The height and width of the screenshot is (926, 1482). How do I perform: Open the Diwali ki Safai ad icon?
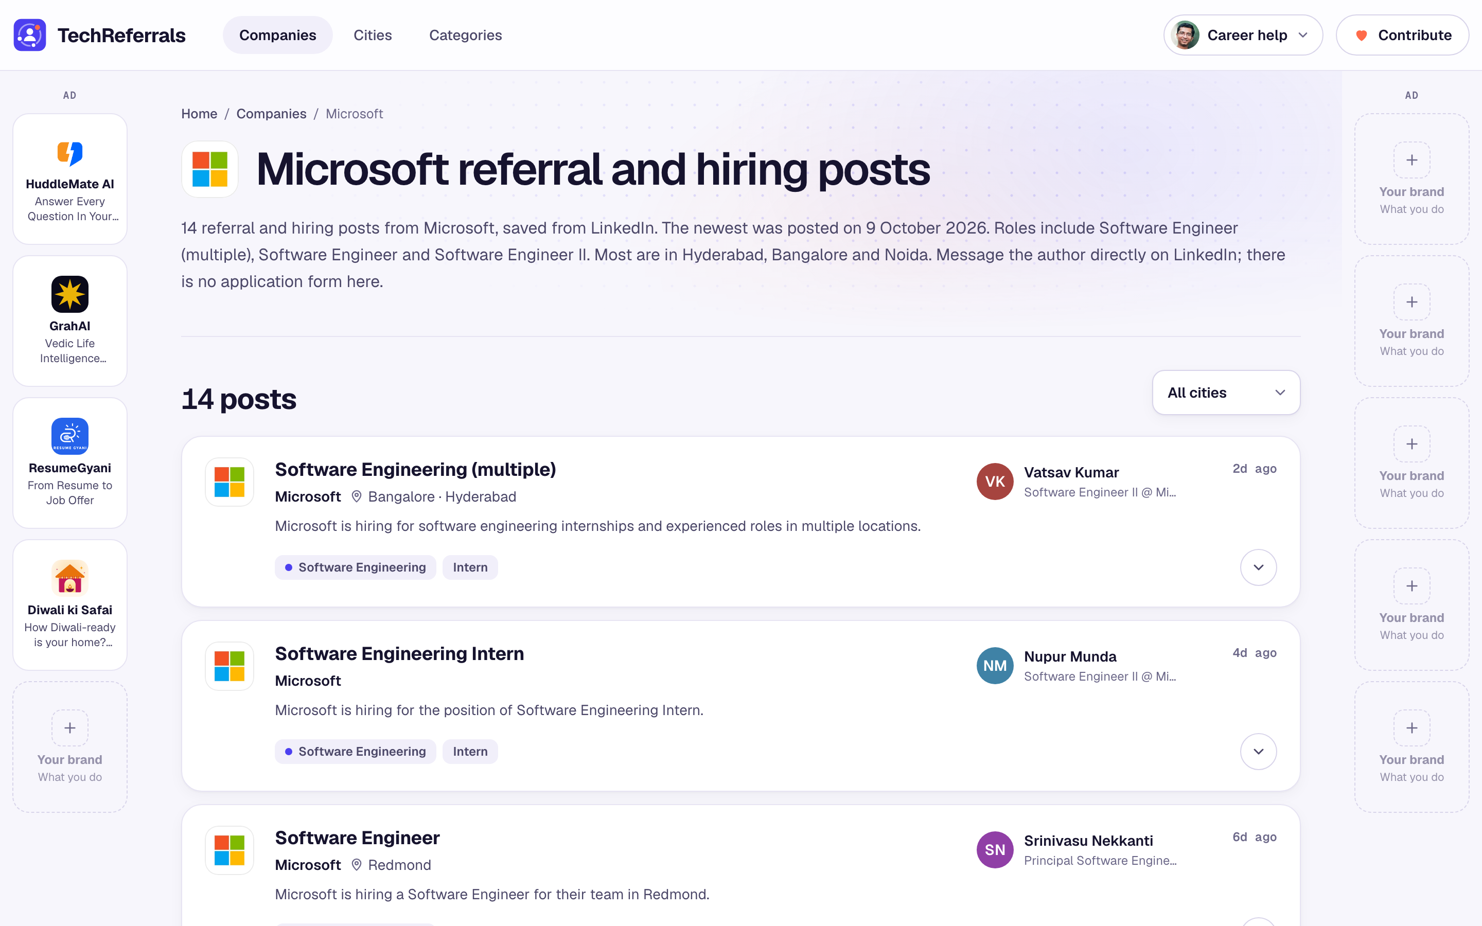click(70, 578)
